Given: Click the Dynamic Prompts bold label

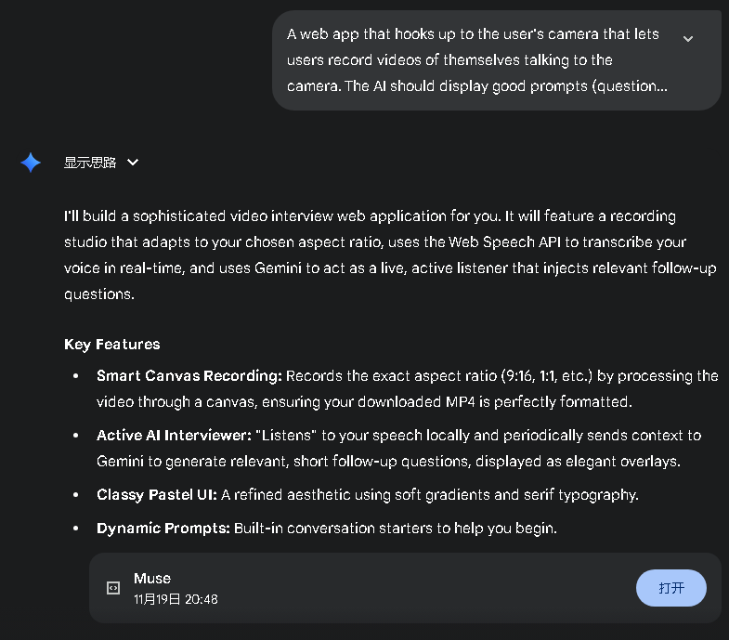Looking at the screenshot, I should pos(163,529).
